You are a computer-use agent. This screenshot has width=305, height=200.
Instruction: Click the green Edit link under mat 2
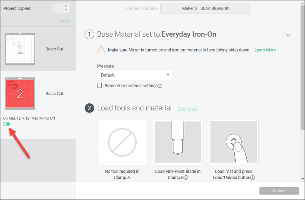coord(7,124)
